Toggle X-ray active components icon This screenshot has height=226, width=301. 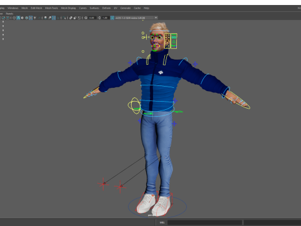click(x=75, y=18)
